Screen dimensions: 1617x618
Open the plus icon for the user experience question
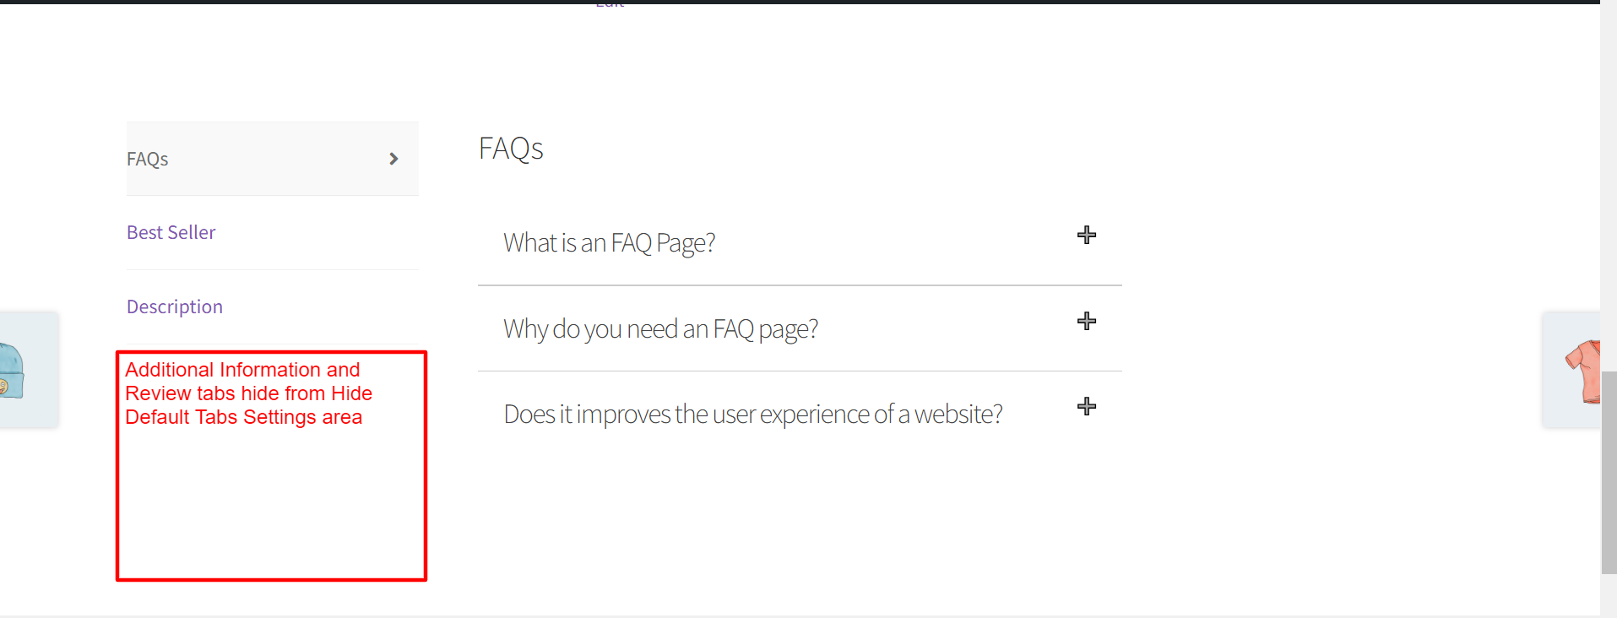(1087, 407)
